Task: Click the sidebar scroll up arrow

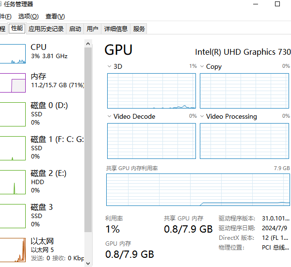Action: click(x=88, y=44)
